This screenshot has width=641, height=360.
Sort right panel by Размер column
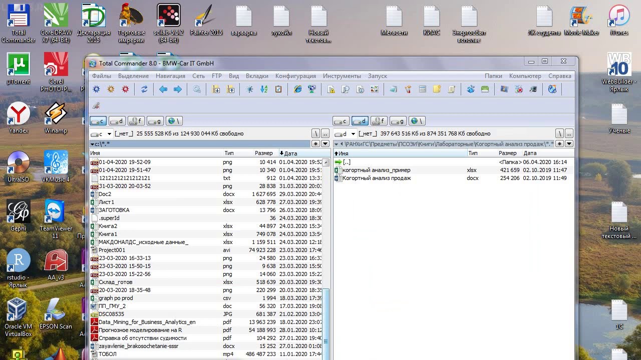(509, 153)
